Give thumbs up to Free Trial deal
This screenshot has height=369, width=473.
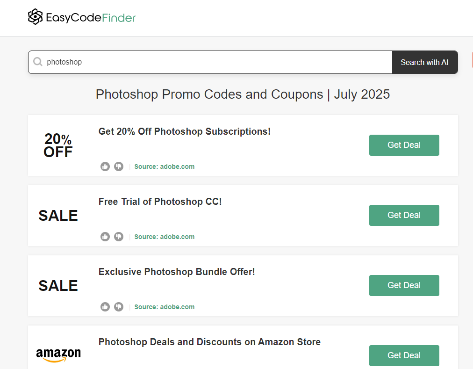pyautogui.click(x=105, y=237)
